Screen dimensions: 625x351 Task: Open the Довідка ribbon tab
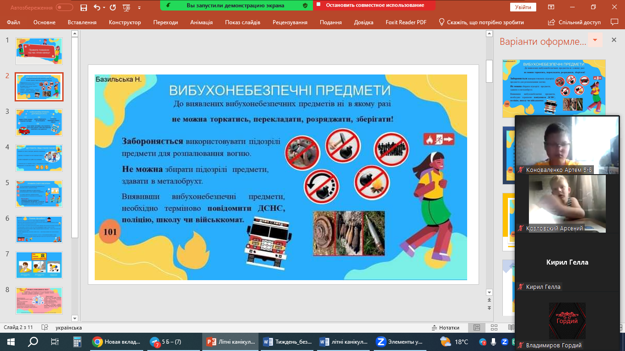364,22
